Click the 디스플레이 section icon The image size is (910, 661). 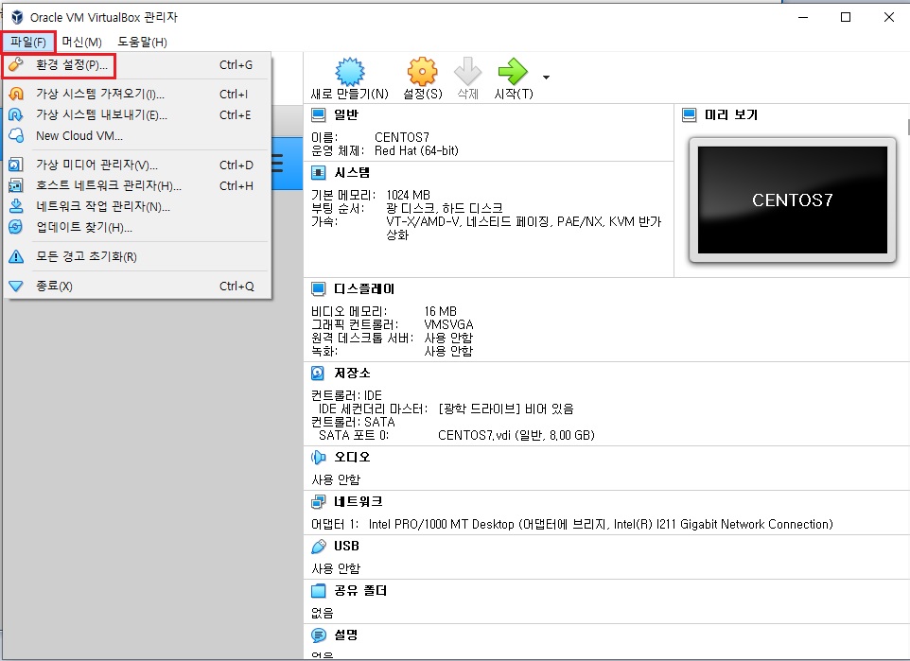click(x=319, y=288)
